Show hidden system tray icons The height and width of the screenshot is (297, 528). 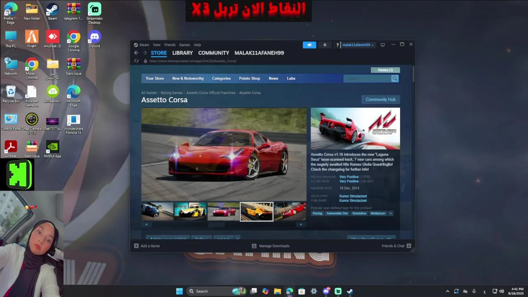point(448,291)
